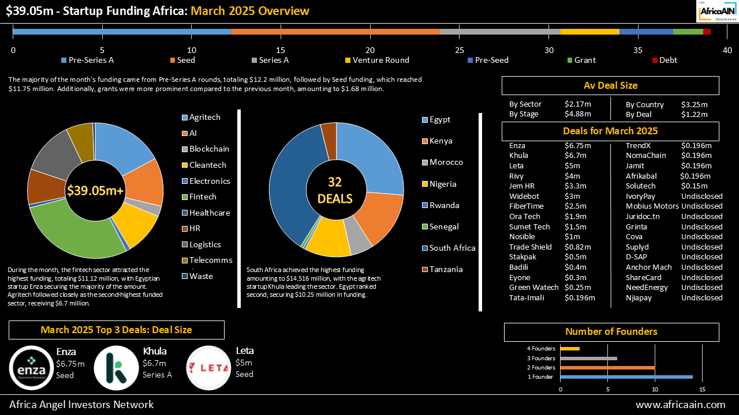Click 'Green Watech' in the deals list

click(x=534, y=288)
